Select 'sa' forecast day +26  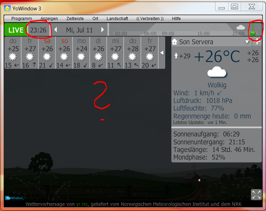point(47,53)
